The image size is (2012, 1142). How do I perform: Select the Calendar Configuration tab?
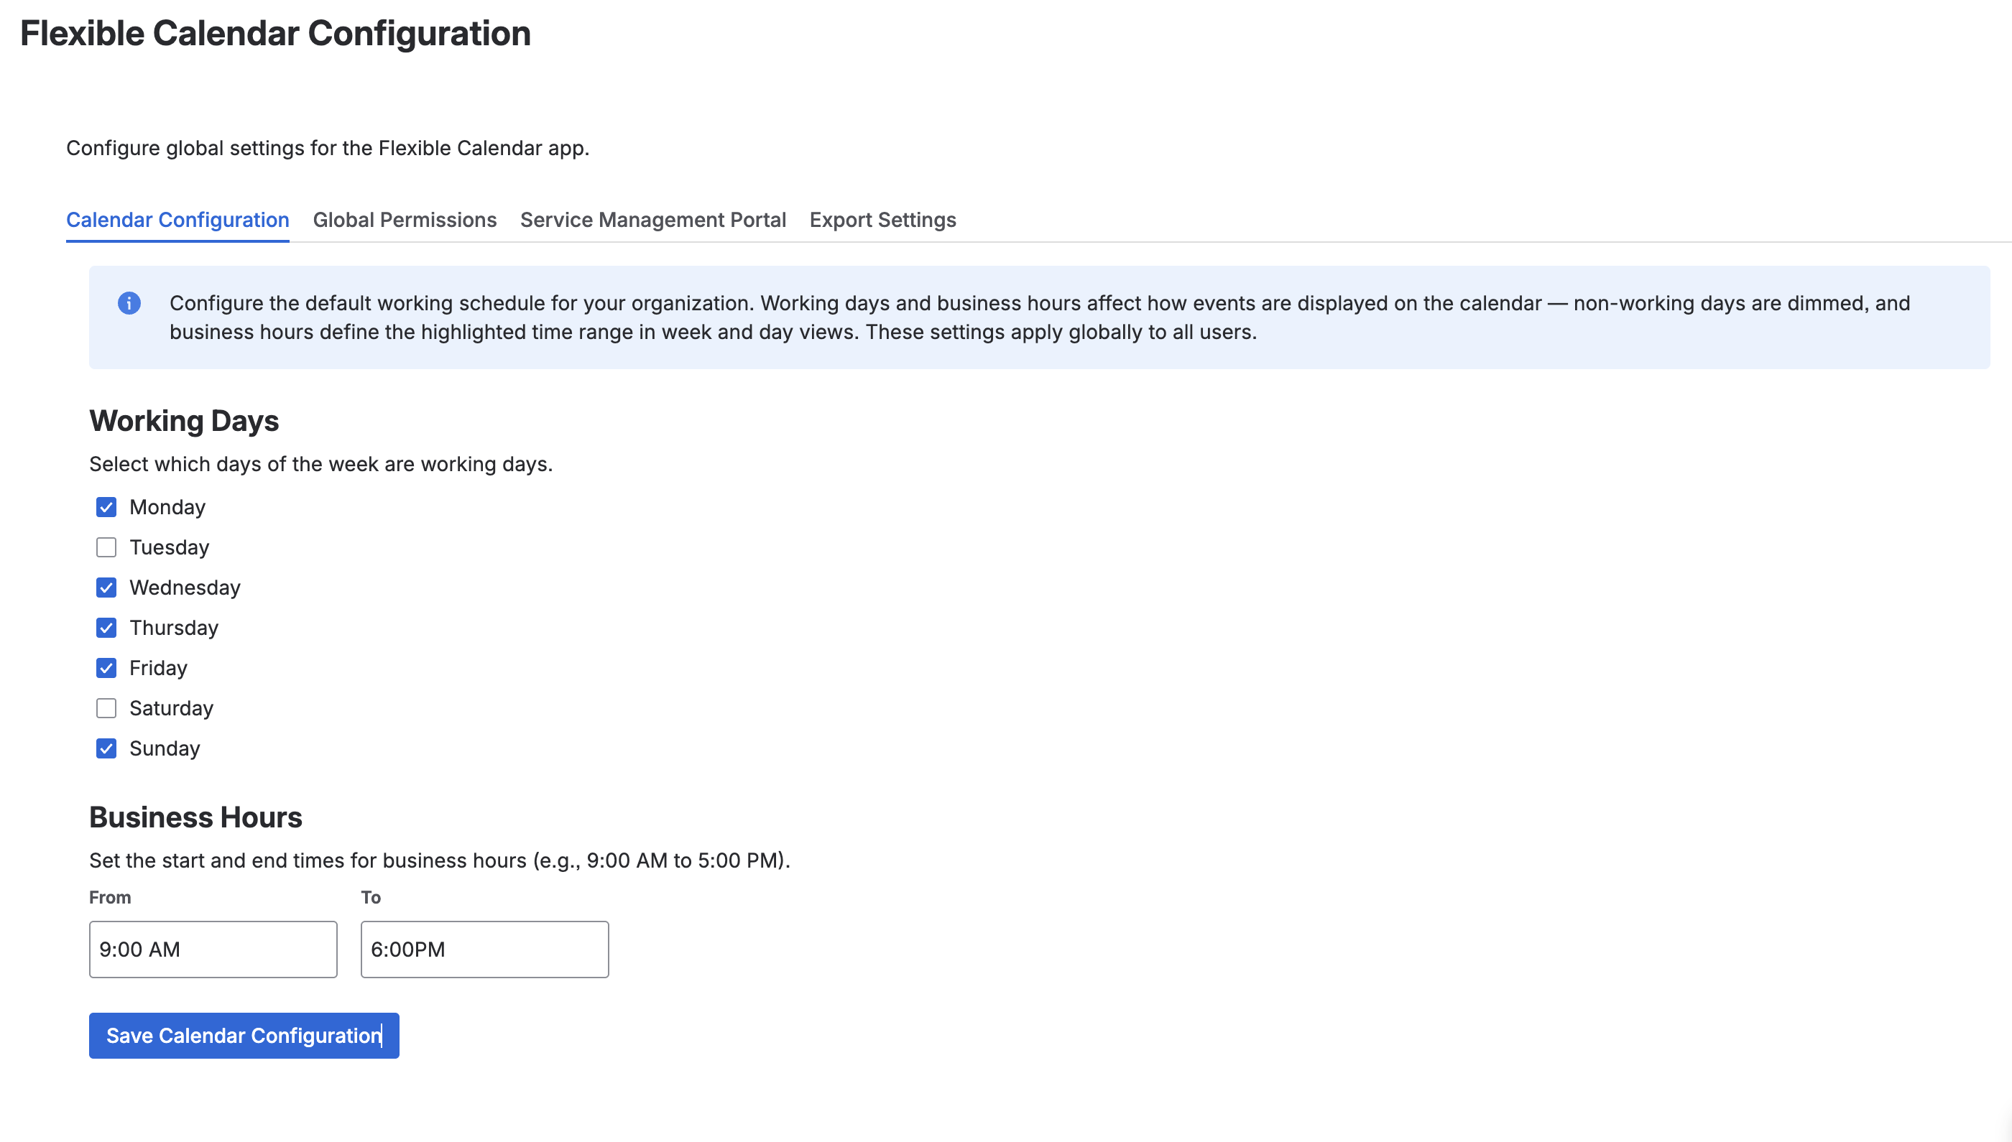click(177, 220)
